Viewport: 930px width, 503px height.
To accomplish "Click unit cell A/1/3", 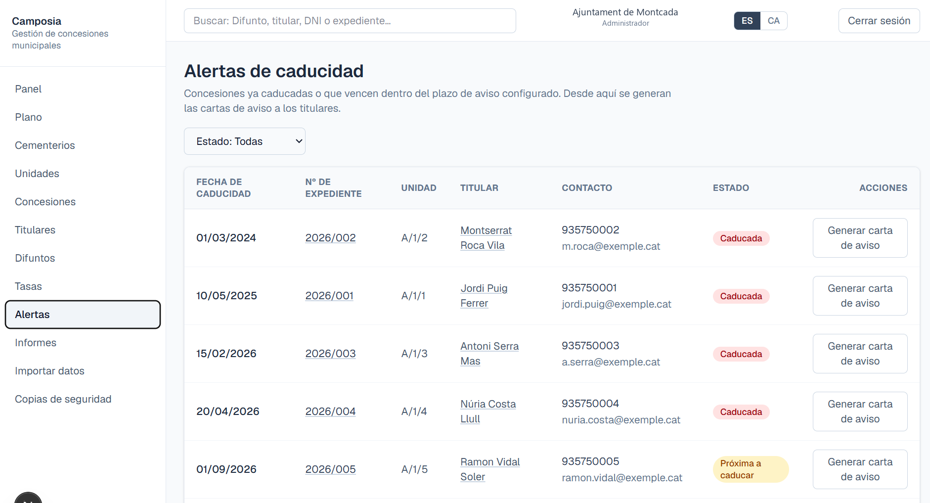I will coord(414,354).
